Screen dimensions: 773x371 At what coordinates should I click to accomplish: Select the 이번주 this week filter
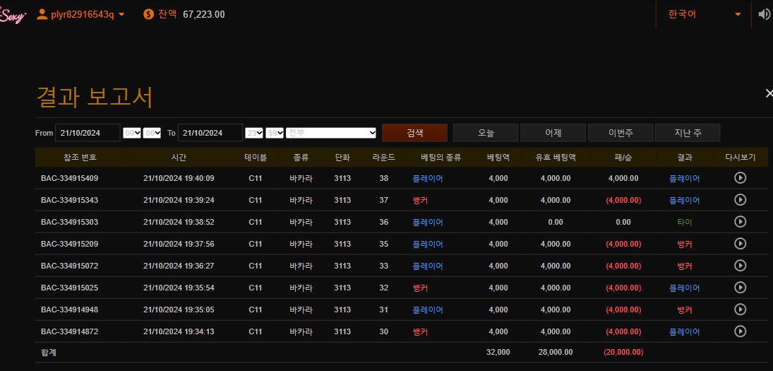620,133
